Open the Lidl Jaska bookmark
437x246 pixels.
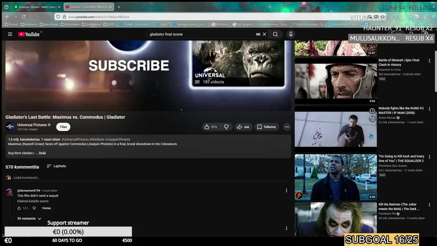[220, 25]
